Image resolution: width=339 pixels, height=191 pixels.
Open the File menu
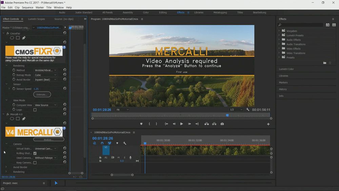3,7
